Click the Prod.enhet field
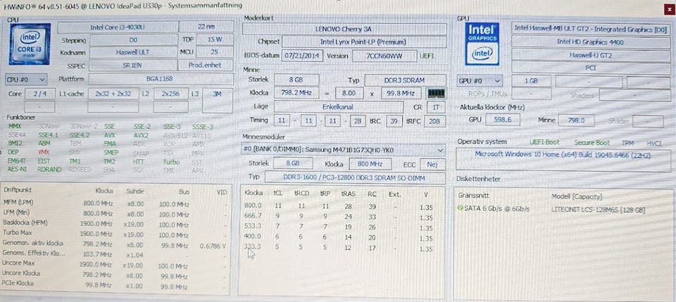676x302 pixels. tap(206, 65)
